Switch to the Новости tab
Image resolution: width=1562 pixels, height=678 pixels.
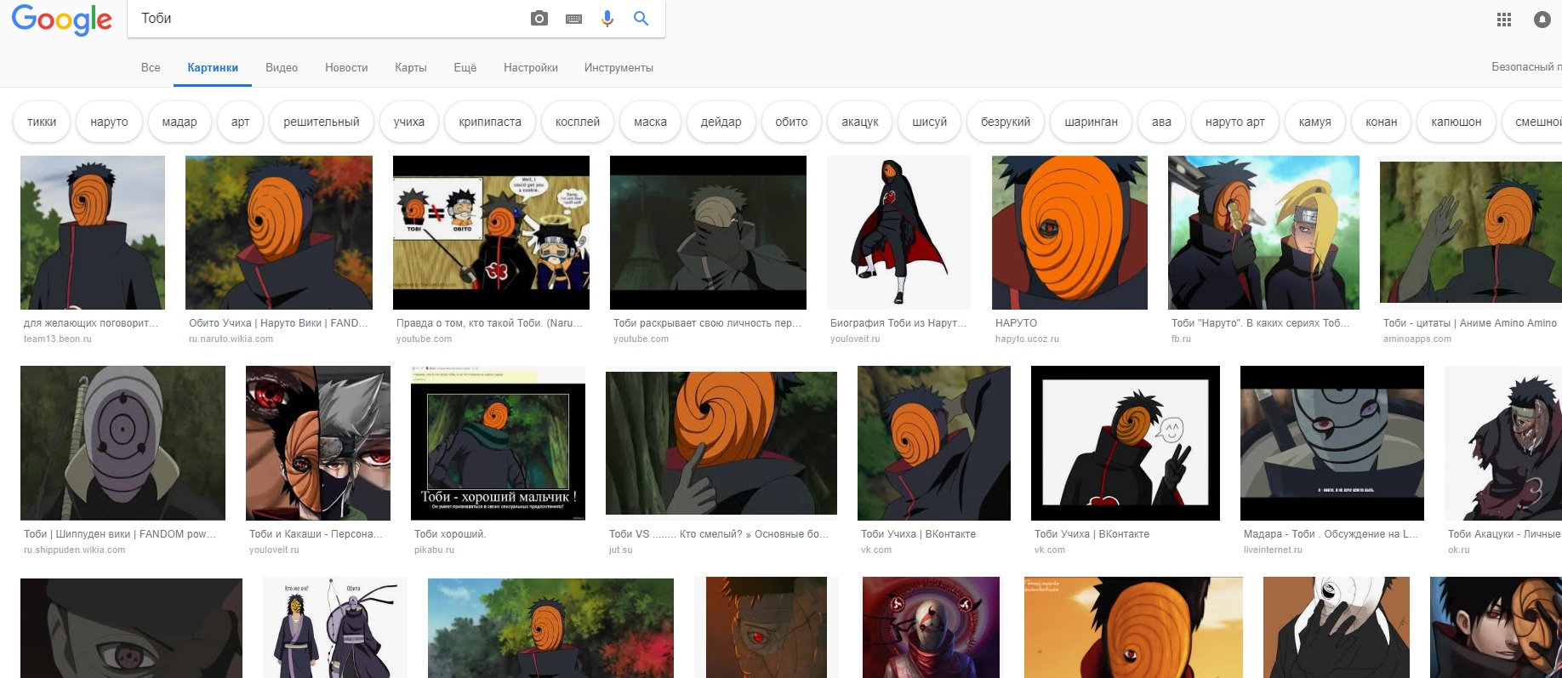[x=346, y=68]
